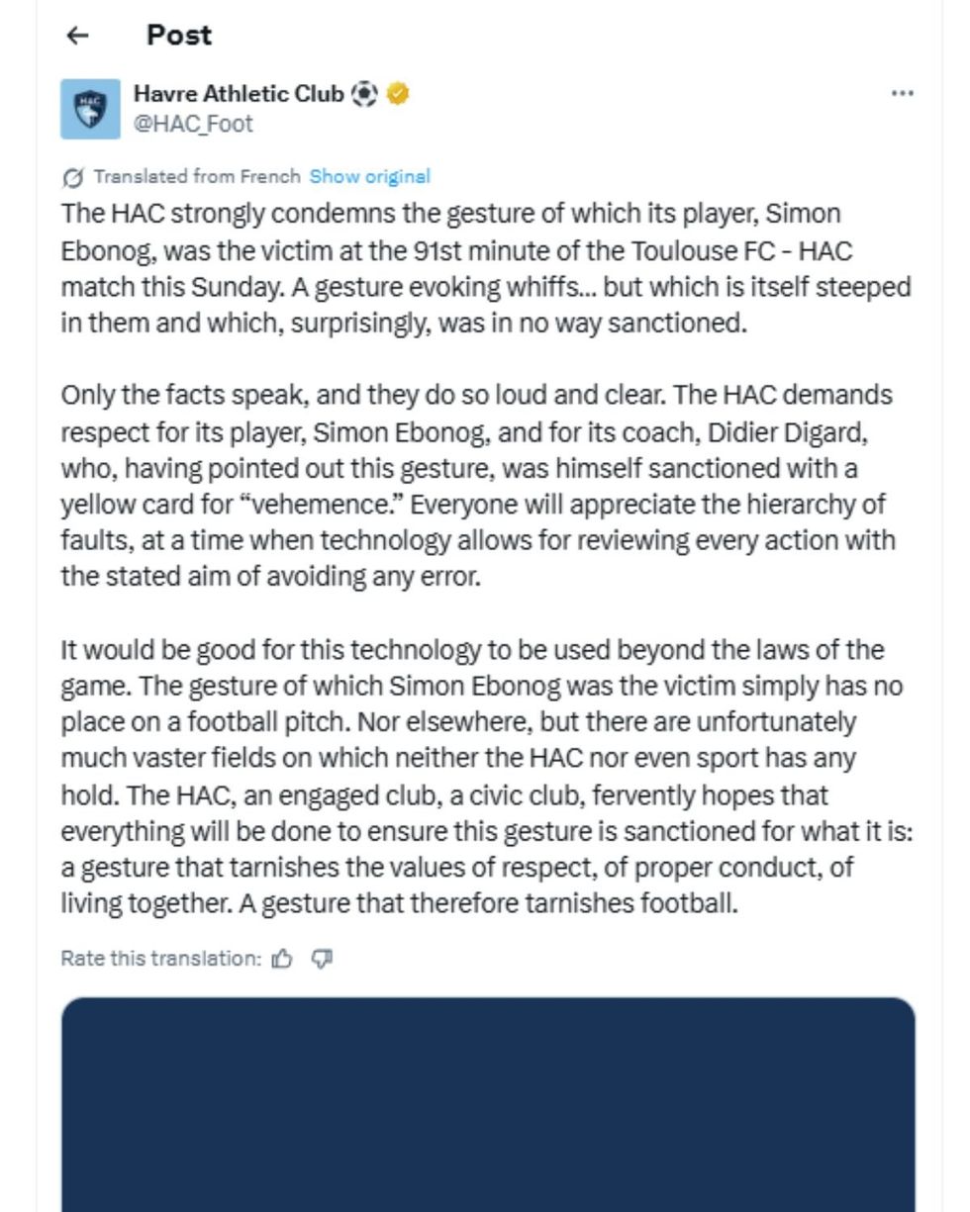Screen dimensions: 970x1212
Task: Click the paragraph beginning 'The HAC strongly condemns'
Action: [x=485, y=268]
